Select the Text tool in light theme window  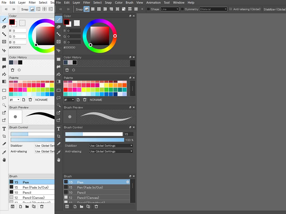point(4,129)
